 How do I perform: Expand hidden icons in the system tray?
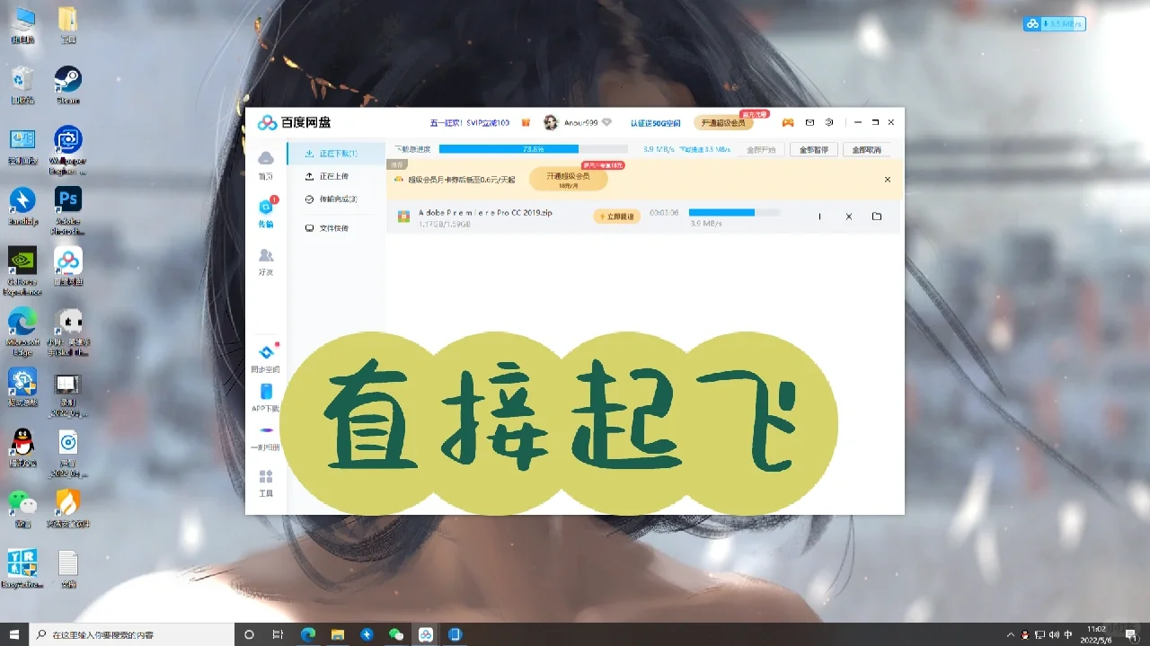[x=1011, y=634]
